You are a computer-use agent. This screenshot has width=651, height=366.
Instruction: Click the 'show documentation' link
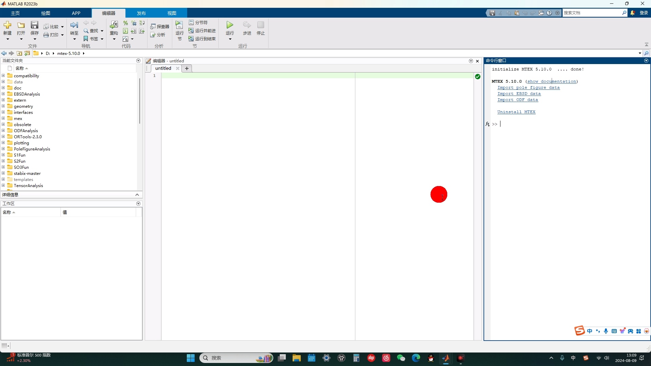552,81
